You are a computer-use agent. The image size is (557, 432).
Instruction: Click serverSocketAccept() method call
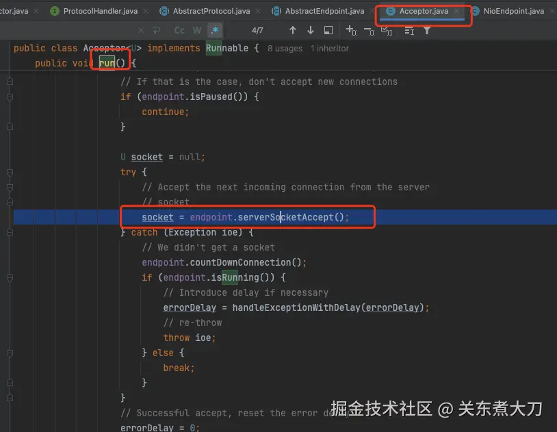[291, 217]
